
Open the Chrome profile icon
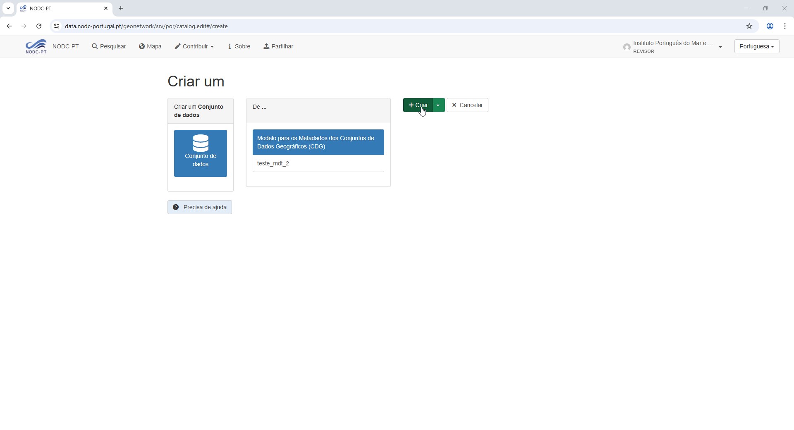(770, 26)
